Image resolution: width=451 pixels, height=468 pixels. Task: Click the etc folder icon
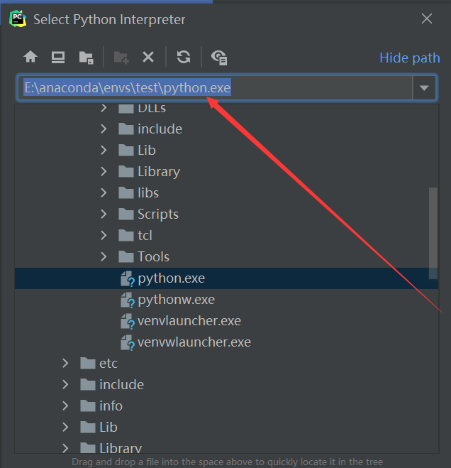click(88, 363)
